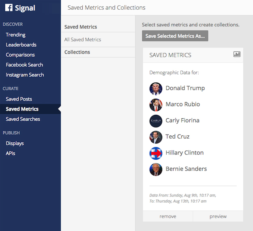Open Saved Searches in sidebar
The width and height of the screenshot is (253, 231).
(x=23, y=119)
